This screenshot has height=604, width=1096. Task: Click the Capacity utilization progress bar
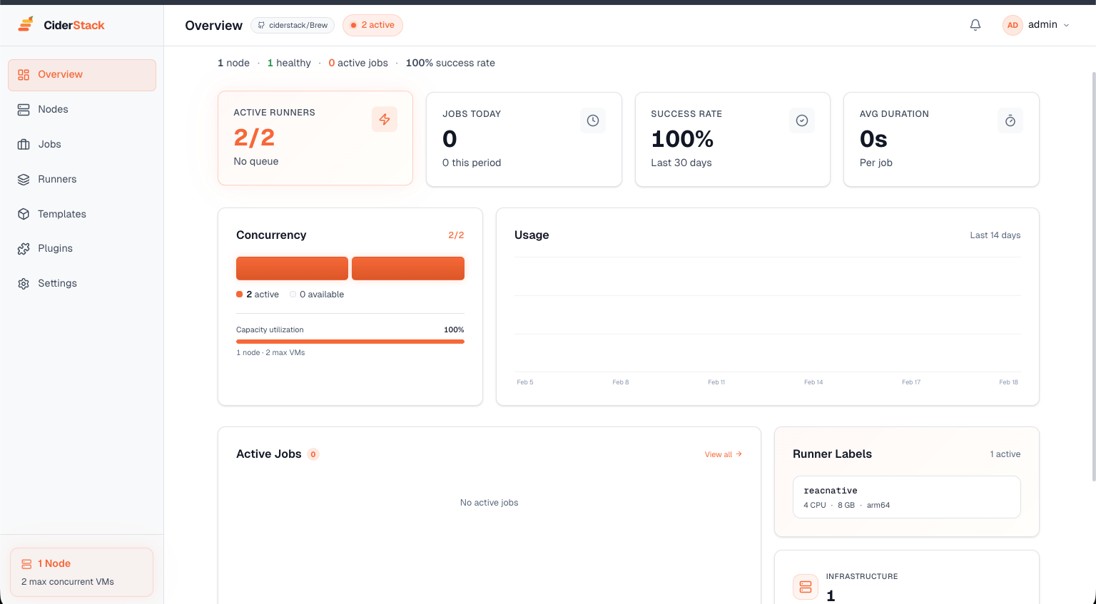click(x=350, y=342)
